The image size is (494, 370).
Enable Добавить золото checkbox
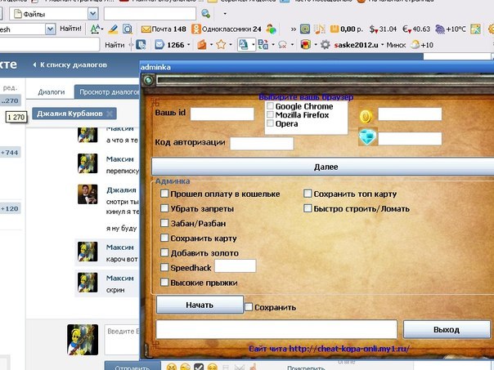point(164,252)
